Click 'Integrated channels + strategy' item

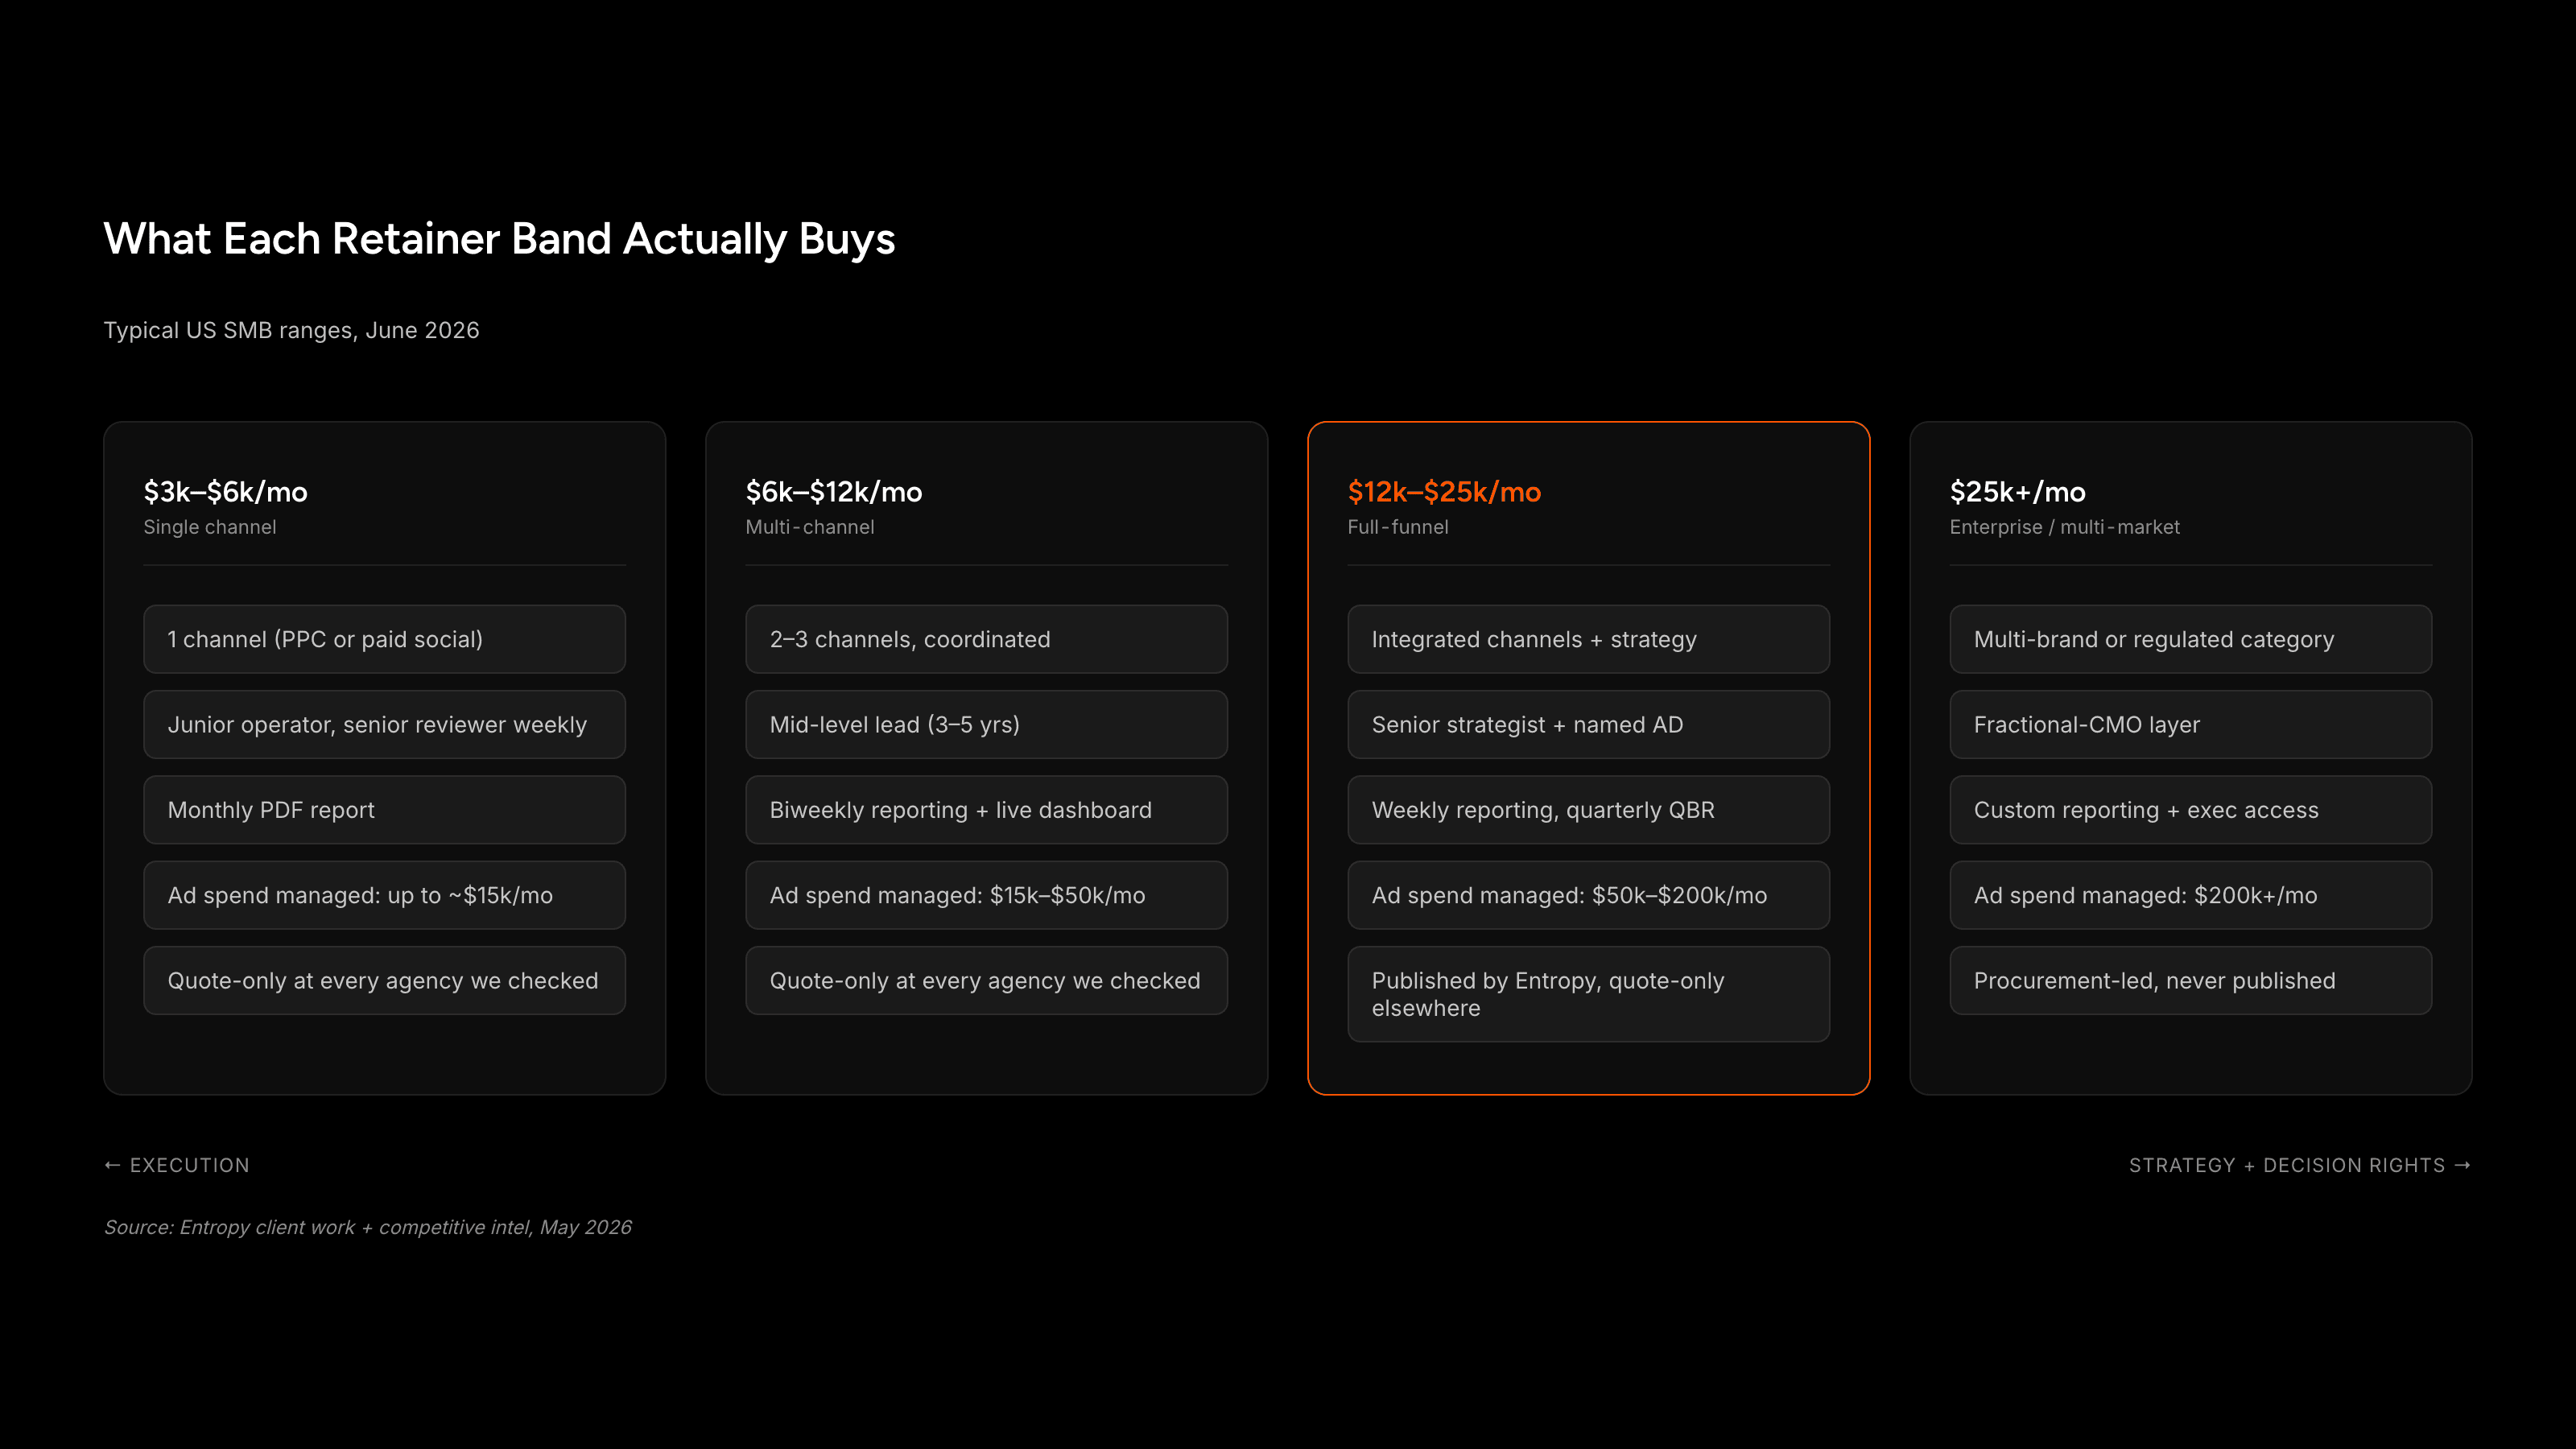click(x=1589, y=639)
